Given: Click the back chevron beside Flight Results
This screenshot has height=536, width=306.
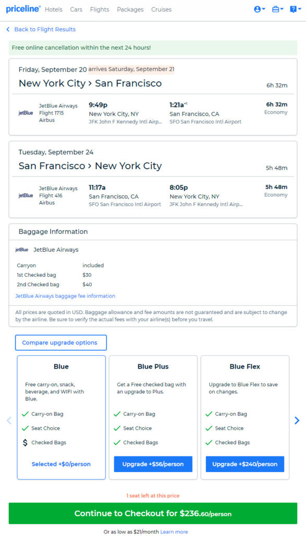Looking at the screenshot, I should pyautogui.click(x=8, y=29).
